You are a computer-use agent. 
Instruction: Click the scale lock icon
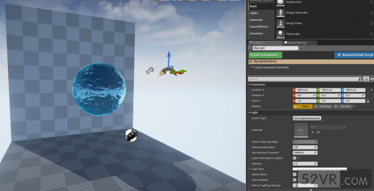click(368, 101)
